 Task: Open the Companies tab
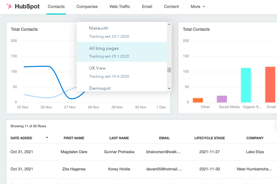[87, 7]
